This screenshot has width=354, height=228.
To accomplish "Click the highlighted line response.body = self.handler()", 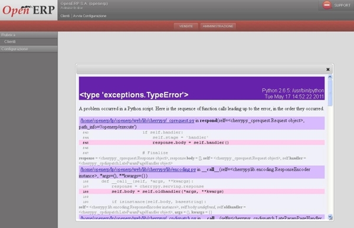I will pyautogui.click(x=202, y=143).
